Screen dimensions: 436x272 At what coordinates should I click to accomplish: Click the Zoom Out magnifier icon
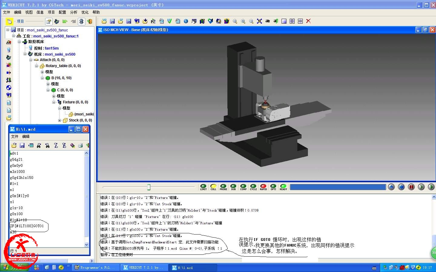tap(251, 21)
